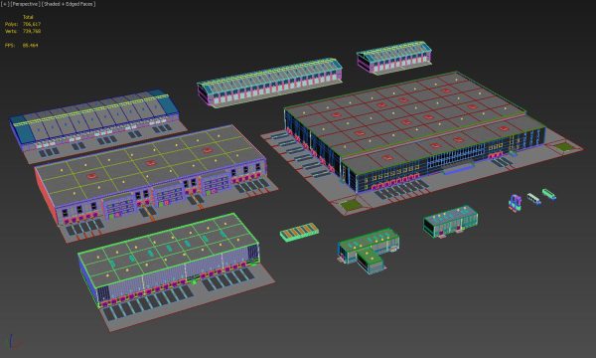Screen dimensions: 596x358
Task: Select the long narrow shed with skylights
Action: [269, 82]
